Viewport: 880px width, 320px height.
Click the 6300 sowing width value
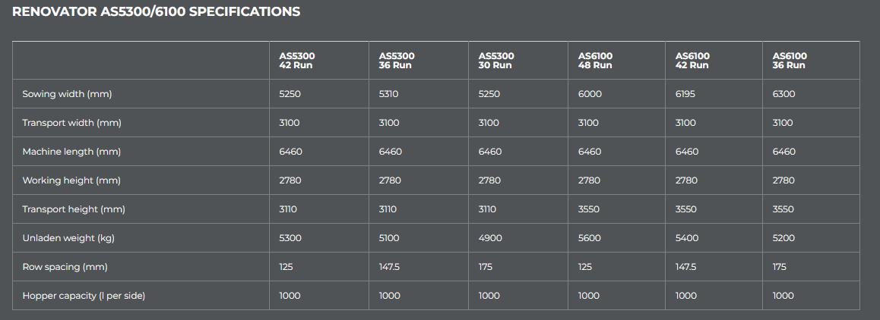783,94
